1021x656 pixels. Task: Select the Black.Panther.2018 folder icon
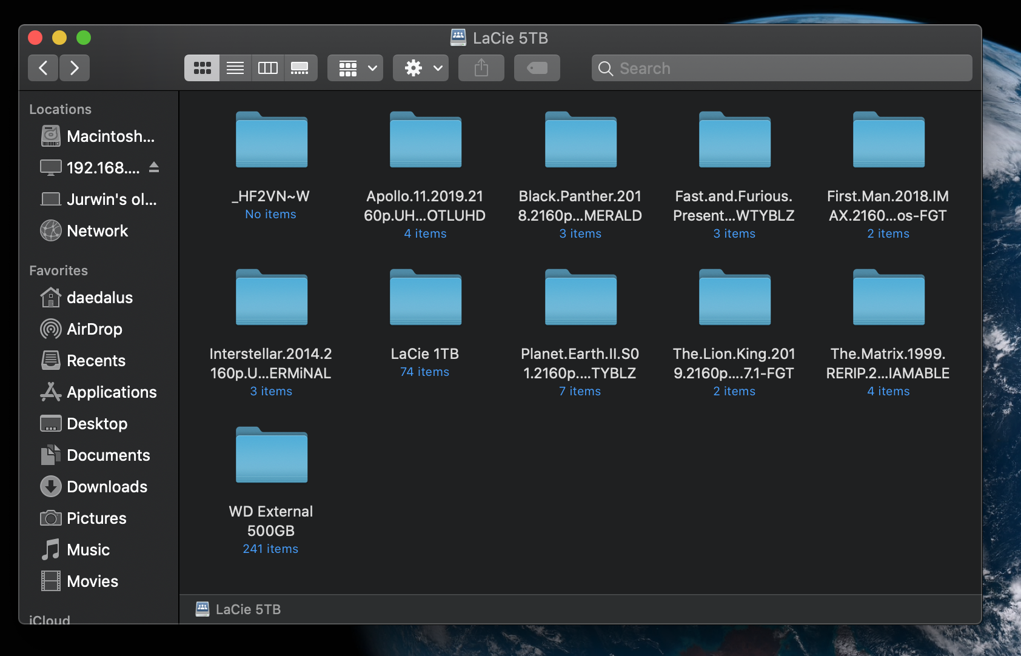coord(581,139)
